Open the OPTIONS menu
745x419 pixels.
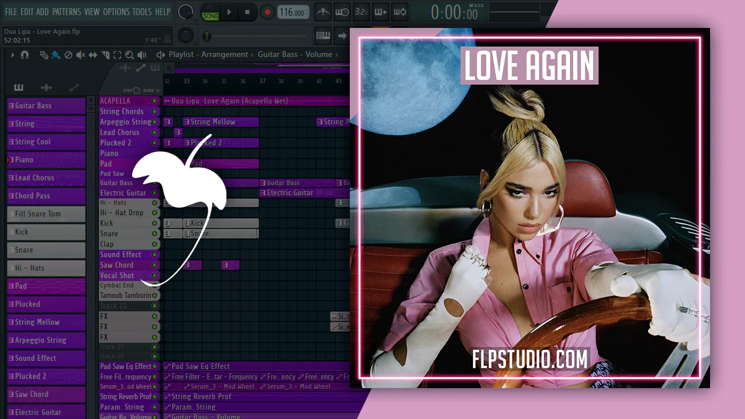click(x=116, y=12)
